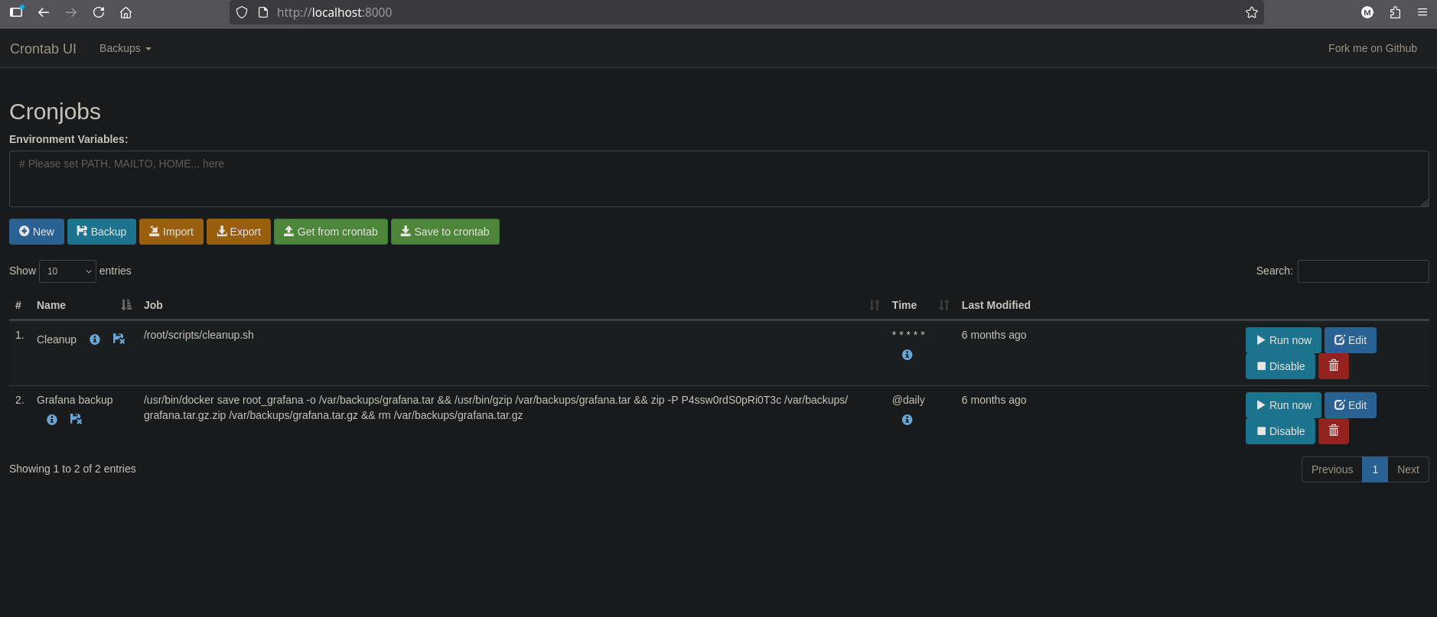
Task: Open Fork me on Github link
Action: (x=1372, y=48)
